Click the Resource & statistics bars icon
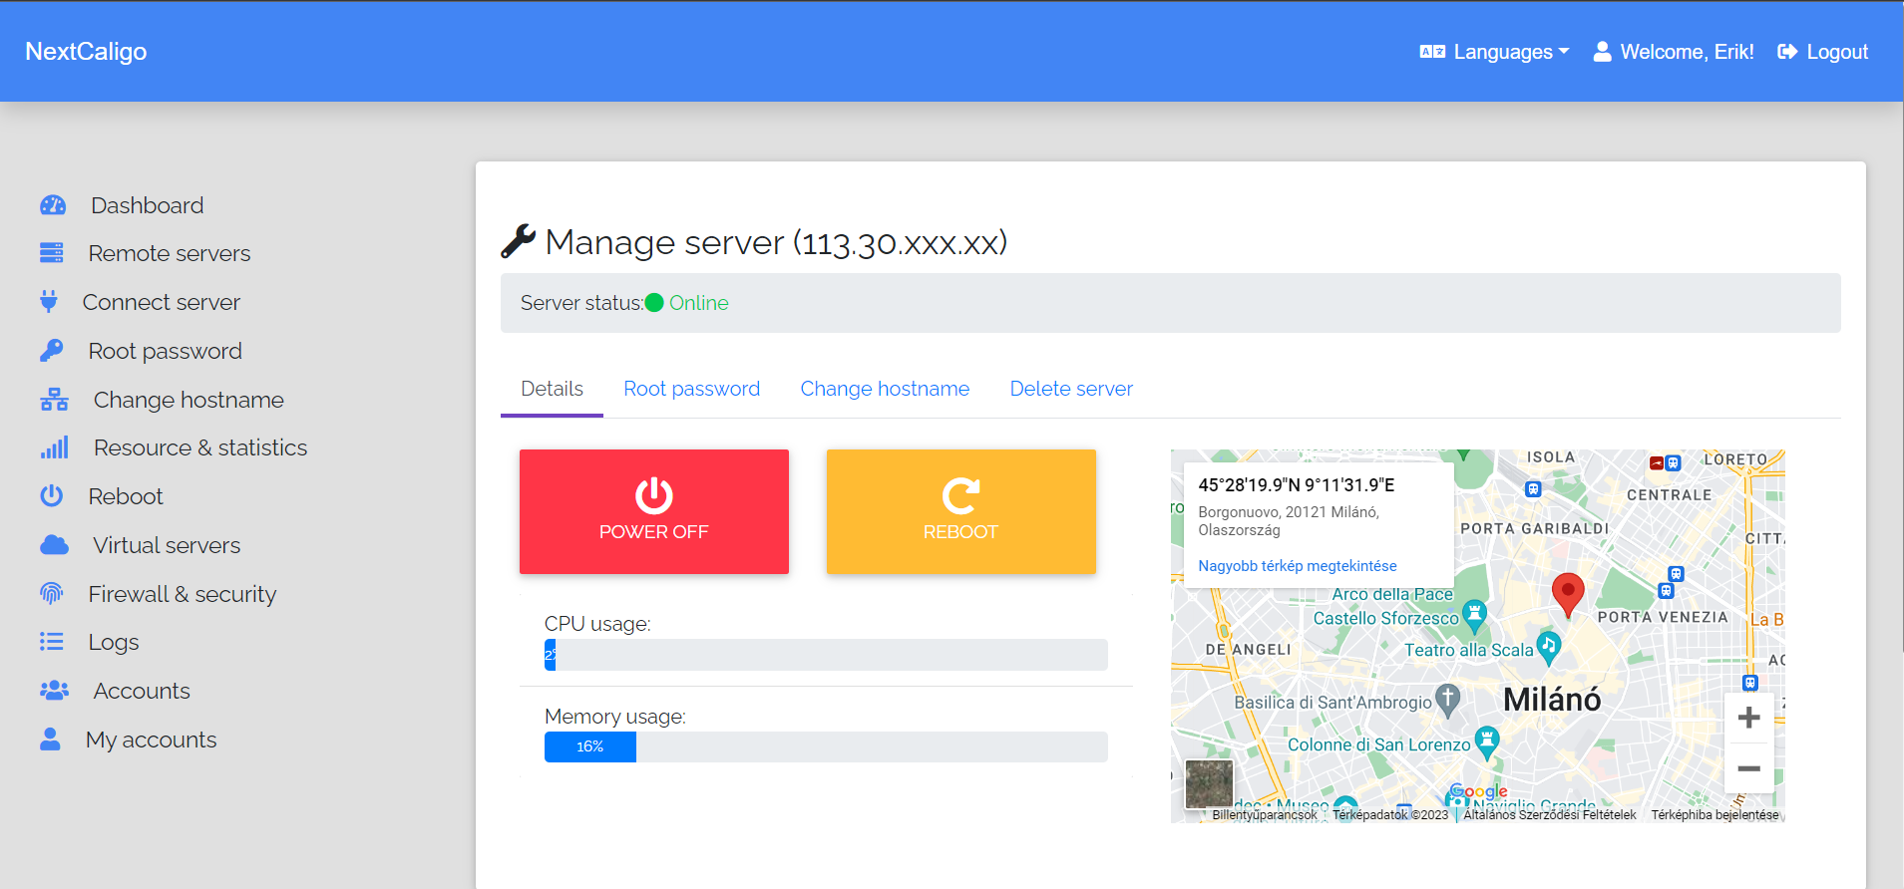 (54, 447)
